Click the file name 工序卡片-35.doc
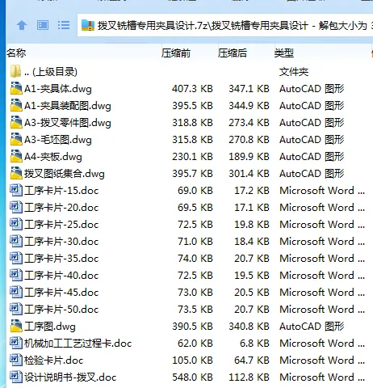Screen dimensions: 373x388 [61, 259]
